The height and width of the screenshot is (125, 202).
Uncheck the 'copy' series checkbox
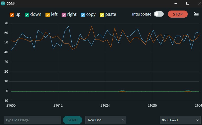click(83, 15)
